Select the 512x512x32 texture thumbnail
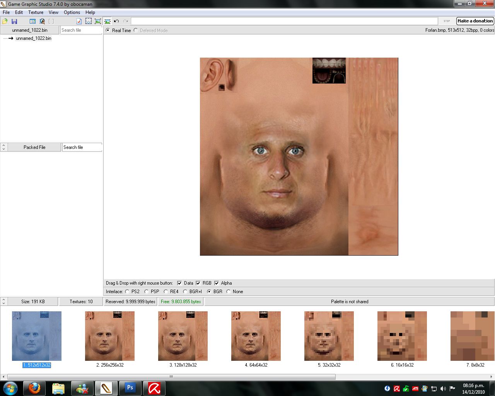This screenshot has width=495, height=396. tap(37, 336)
